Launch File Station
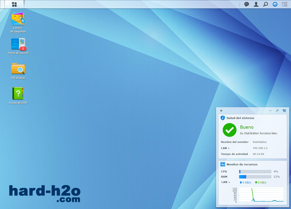This screenshot has height=209, width=291. coord(18,71)
